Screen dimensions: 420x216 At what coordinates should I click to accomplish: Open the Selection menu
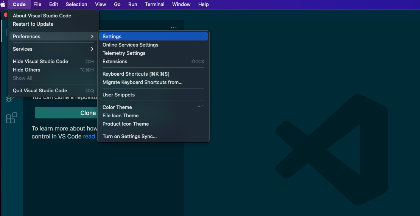(x=76, y=4)
